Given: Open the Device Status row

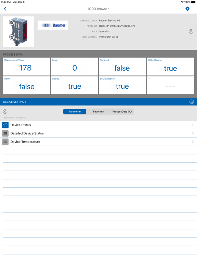Looking at the screenshot, I should point(98,125).
